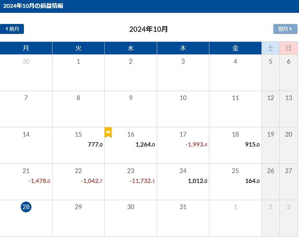299x237 pixels.
Task: Click the -1,993.4 loss on October 17
Action: pyautogui.click(x=196, y=145)
